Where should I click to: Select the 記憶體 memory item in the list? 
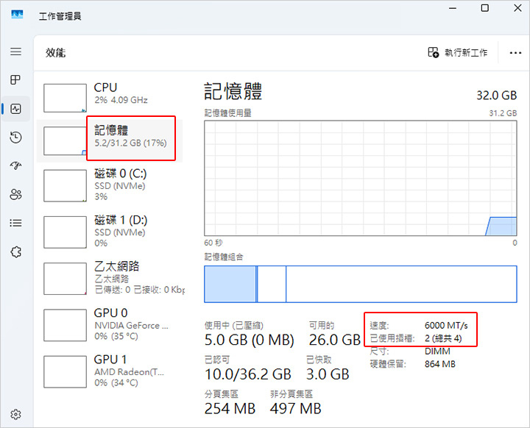pos(110,140)
